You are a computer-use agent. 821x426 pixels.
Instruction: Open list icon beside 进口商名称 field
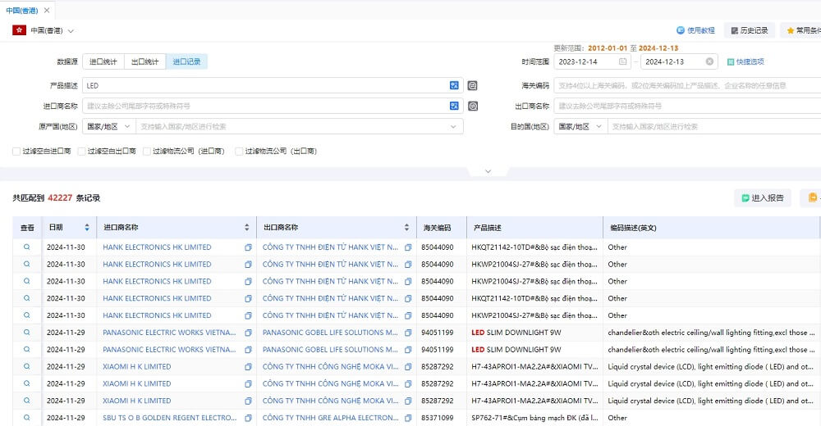[x=472, y=106]
